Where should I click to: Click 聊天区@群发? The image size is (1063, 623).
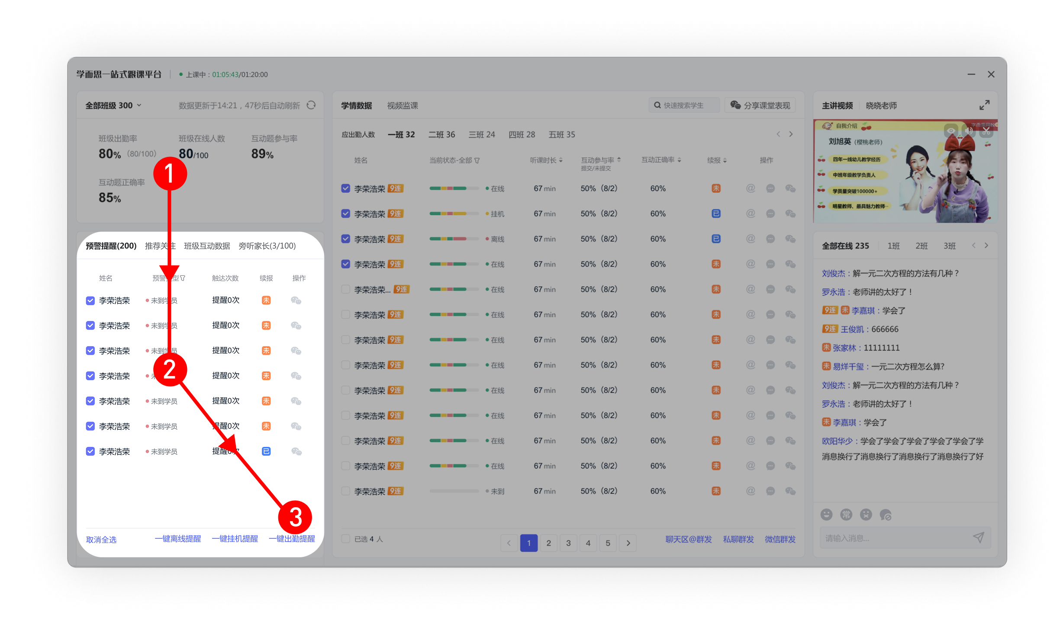[689, 539]
